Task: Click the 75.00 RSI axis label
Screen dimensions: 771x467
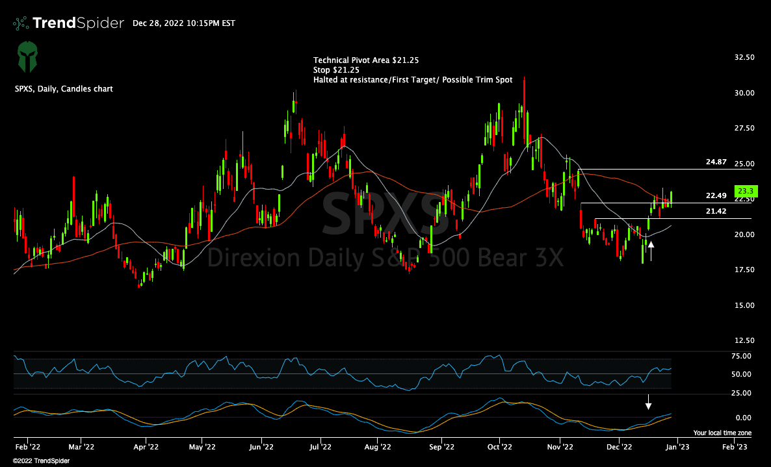Action: pyautogui.click(x=742, y=356)
